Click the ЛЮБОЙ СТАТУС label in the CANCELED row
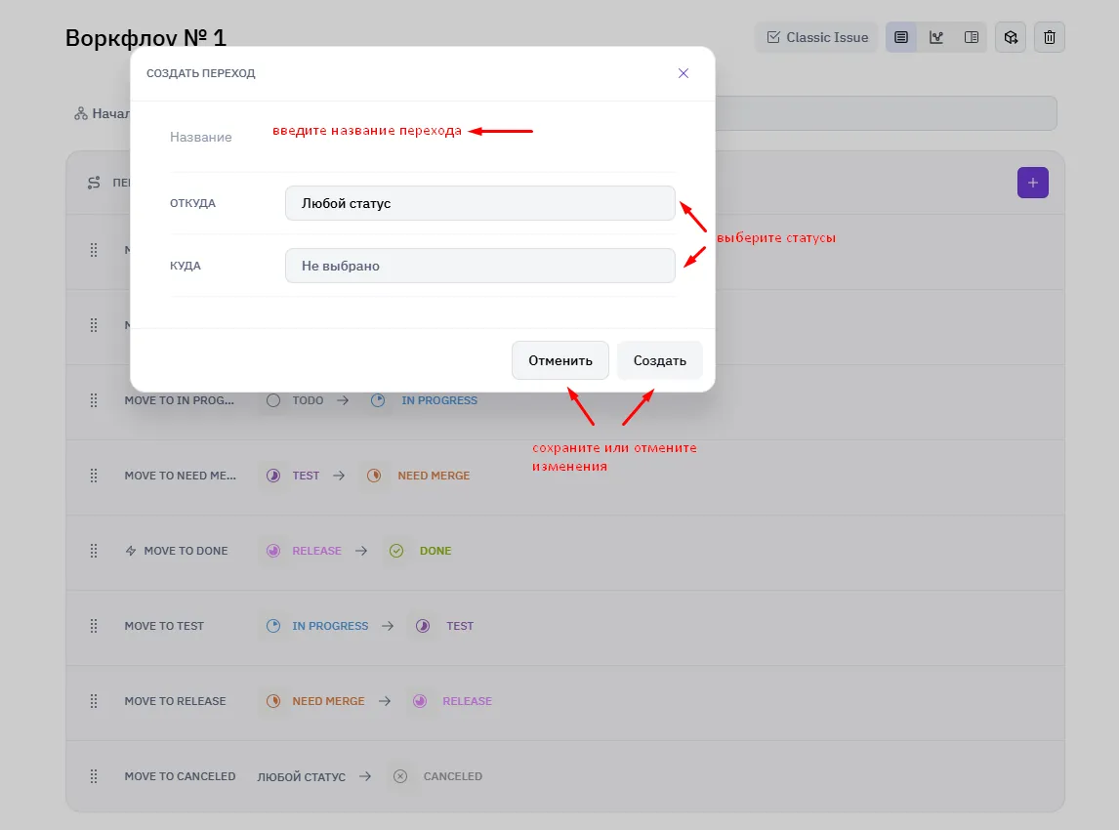This screenshot has height=830, width=1119. [x=301, y=776]
